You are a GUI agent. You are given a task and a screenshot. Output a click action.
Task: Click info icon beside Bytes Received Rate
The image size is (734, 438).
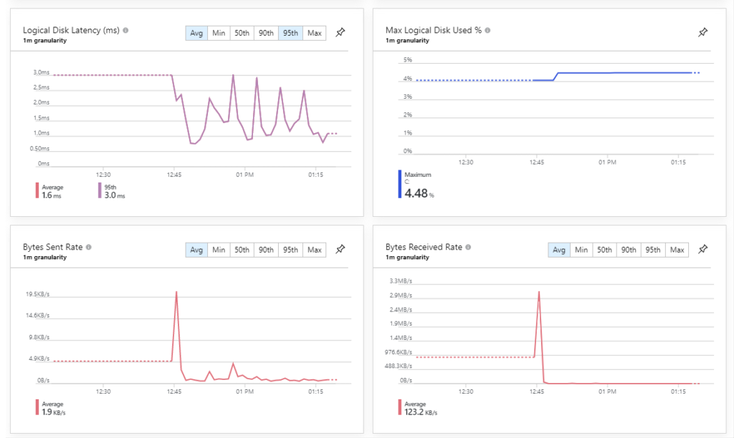point(468,247)
